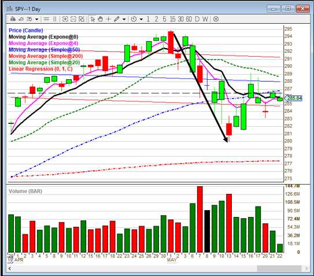Click the 295 price axis label
The width and height of the screenshot is (314, 276).
[288, 29]
